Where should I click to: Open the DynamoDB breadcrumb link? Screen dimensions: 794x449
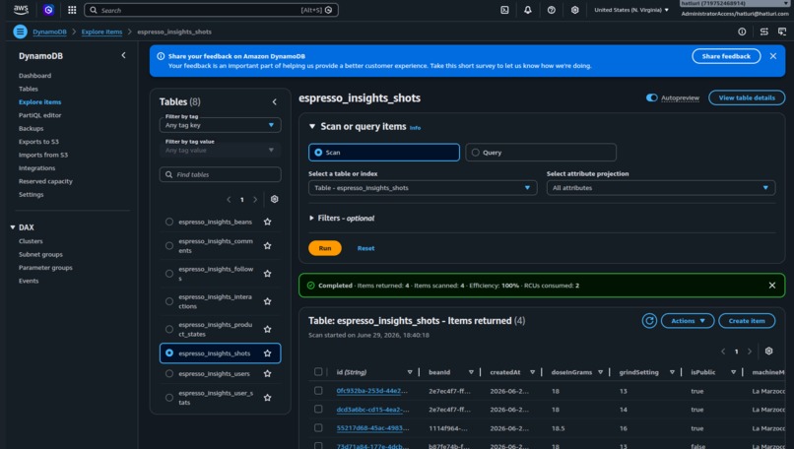(x=49, y=32)
